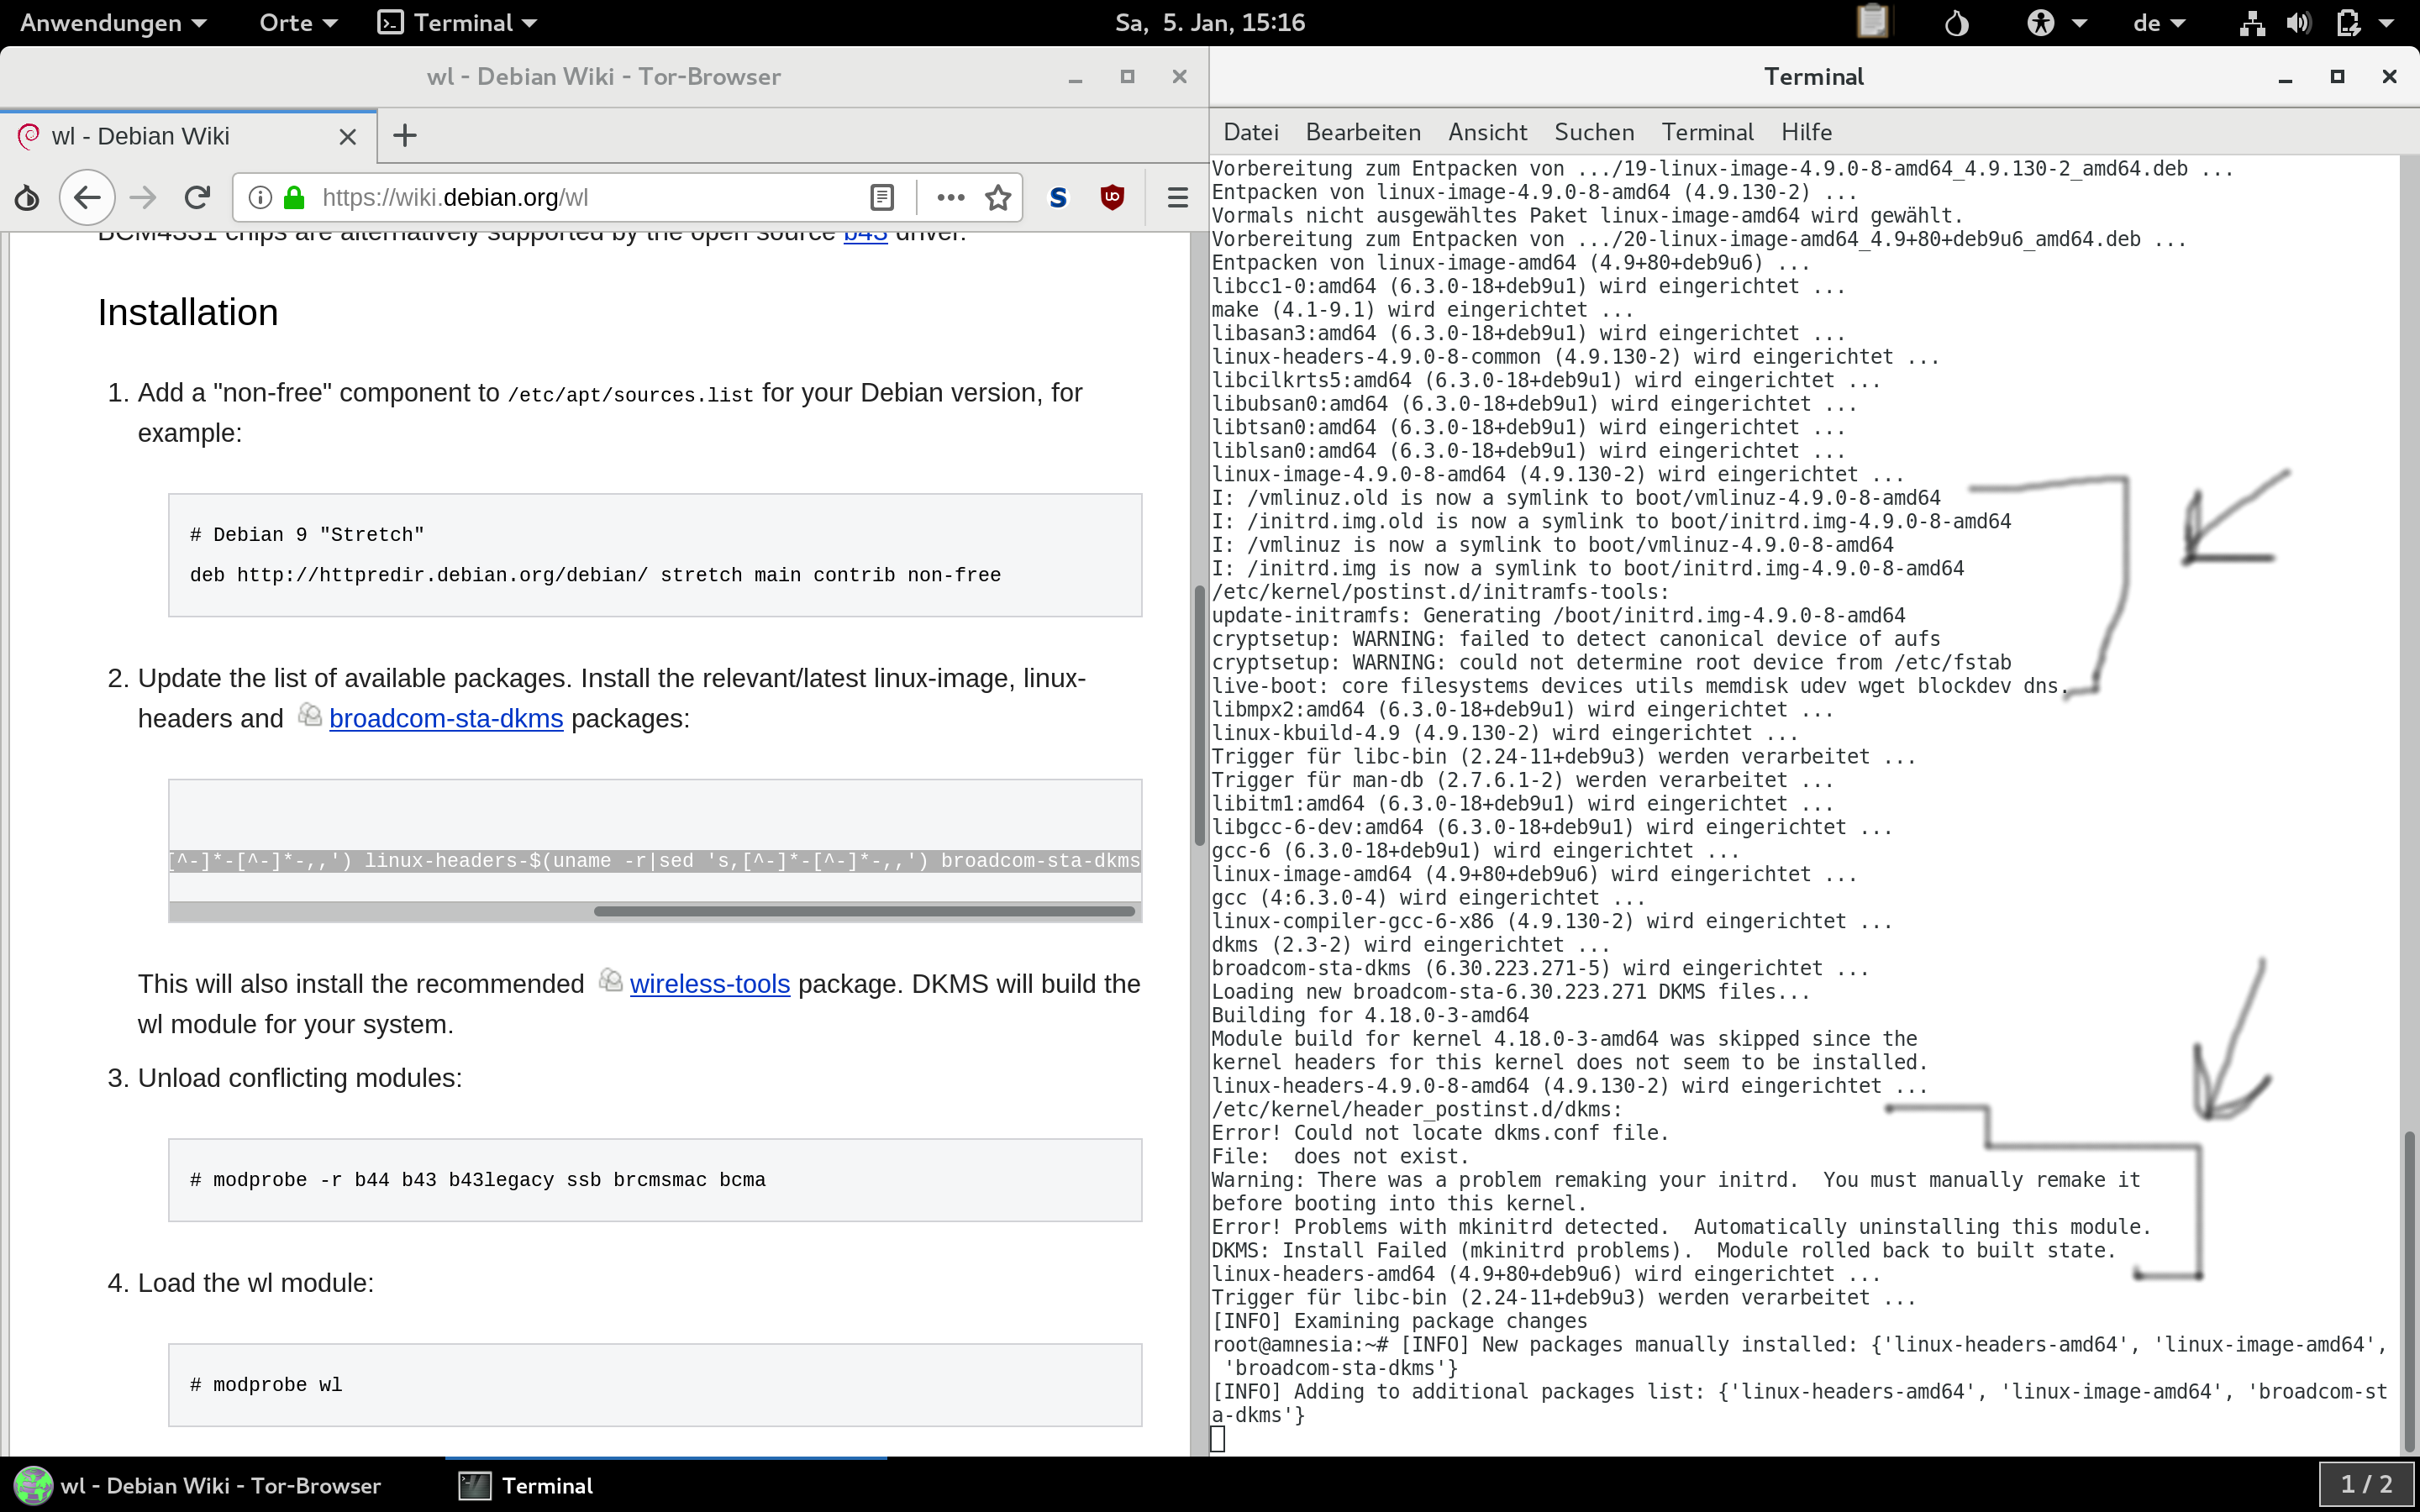
Task: Close the Tor-Browser window
Action: click(1180, 77)
